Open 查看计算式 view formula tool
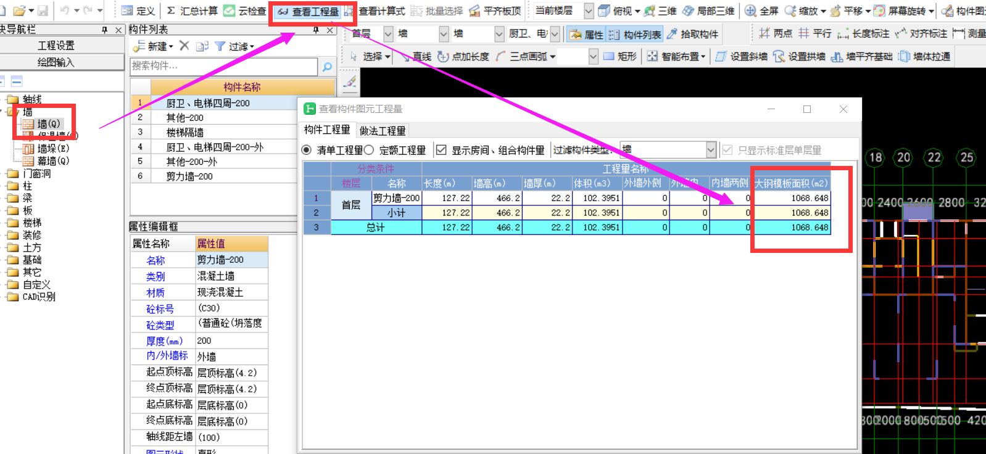 (x=375, y=10)
